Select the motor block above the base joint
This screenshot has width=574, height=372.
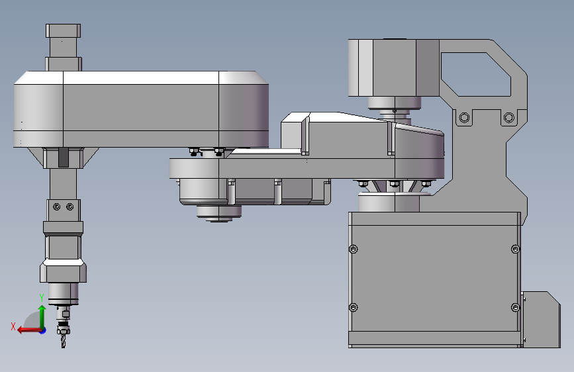pos(393,68)
